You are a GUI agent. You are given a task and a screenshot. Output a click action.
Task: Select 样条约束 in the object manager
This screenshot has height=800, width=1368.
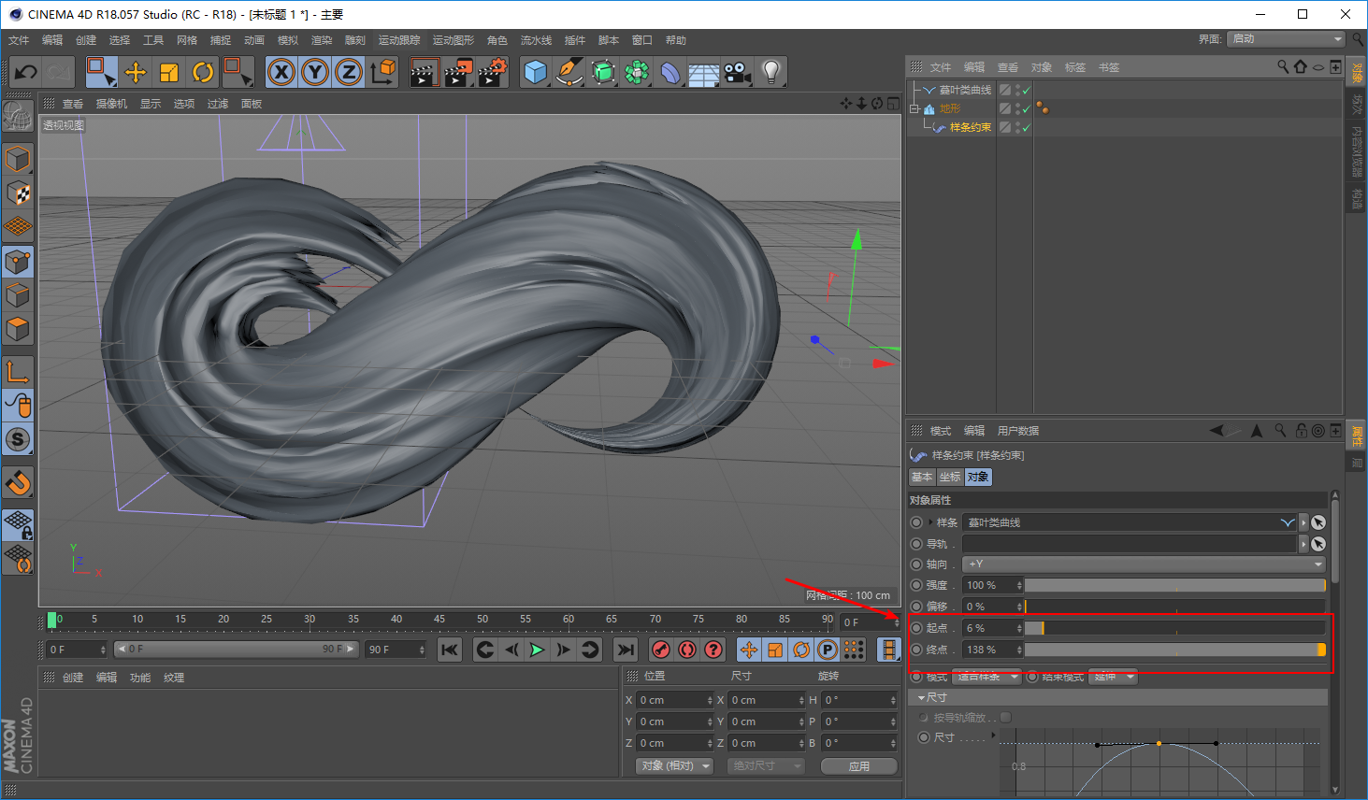pyautogui.click(x=971, y=128)
